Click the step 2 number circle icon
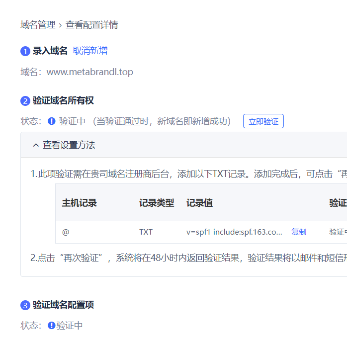 25,101
